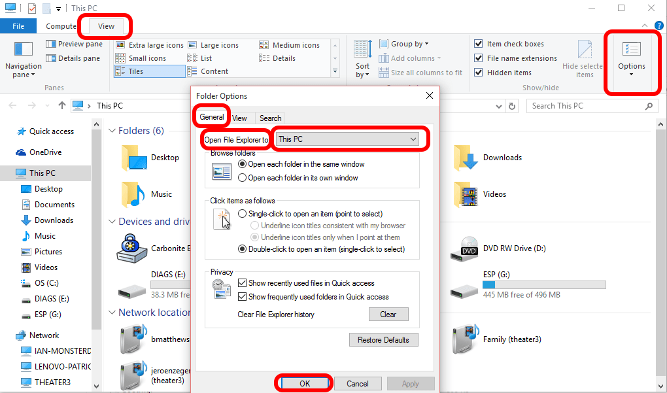Image resolution: width=667 pixels, height=393 pixels.
Task: Switch to the Search tab in Folder Options
Action: coord(270,118)
